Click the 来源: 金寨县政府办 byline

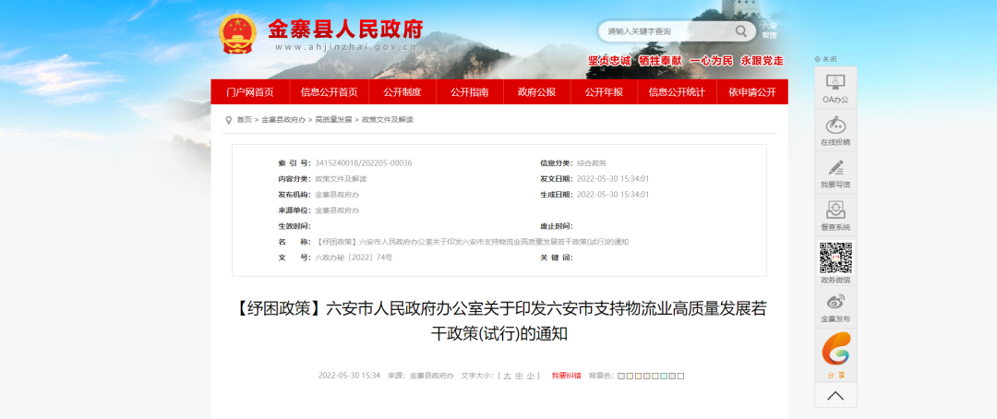click(421, 376)
